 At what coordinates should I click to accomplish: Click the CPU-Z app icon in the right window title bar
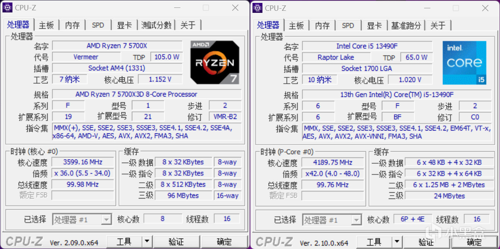click(x=258, y=8)
